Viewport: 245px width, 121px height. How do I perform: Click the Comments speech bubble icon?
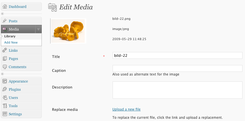[x=5, y=67]
